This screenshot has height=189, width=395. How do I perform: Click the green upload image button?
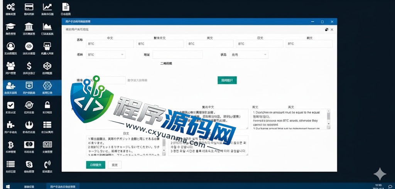click(x=227, y=80)
